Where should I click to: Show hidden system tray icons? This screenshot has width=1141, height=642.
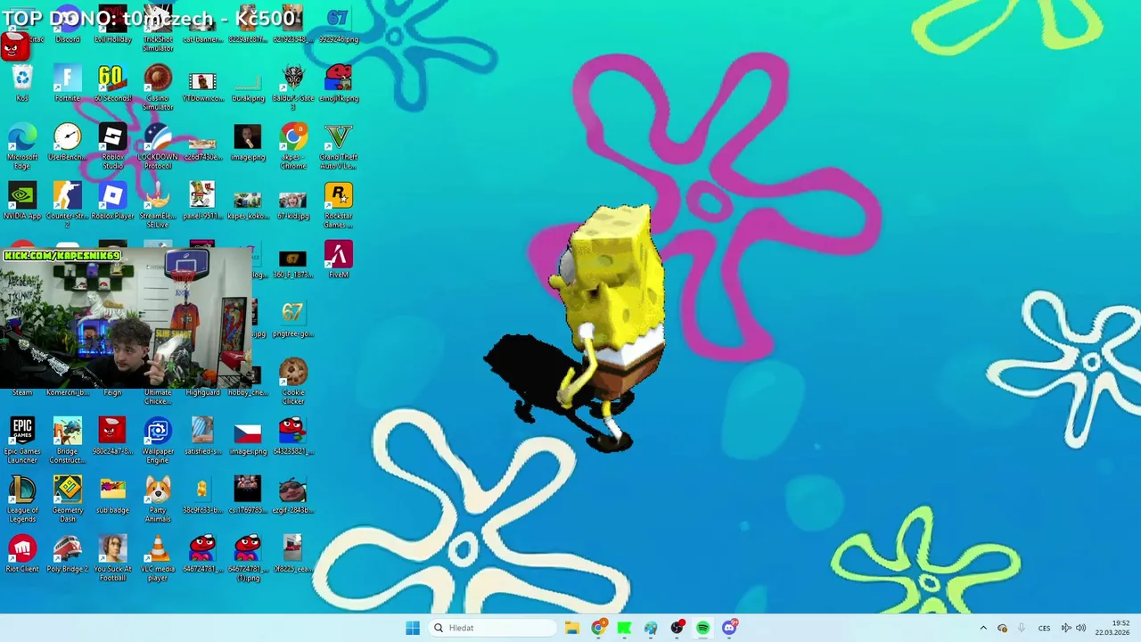pos(983,628)
